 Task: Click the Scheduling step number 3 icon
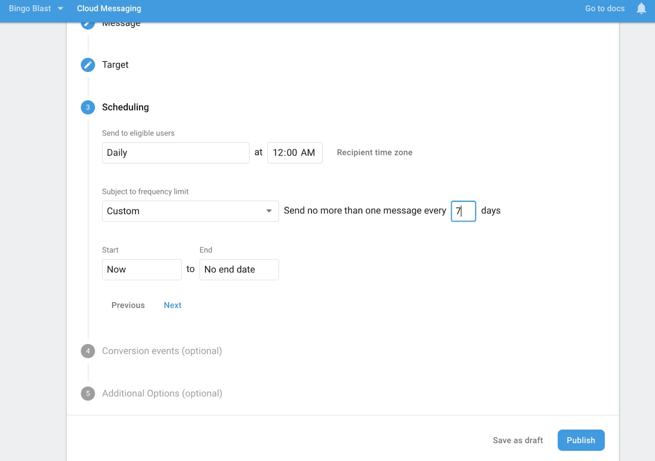(88, 107)
